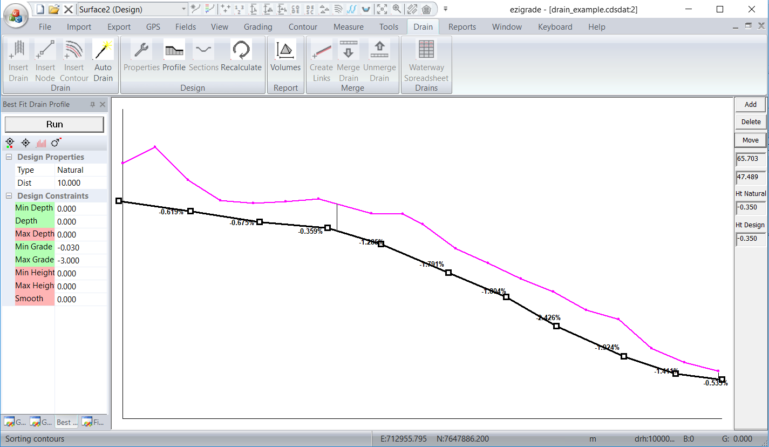Click the new document icon
The width and height of the screenshot is (769, 447).
tap(40, 9)
